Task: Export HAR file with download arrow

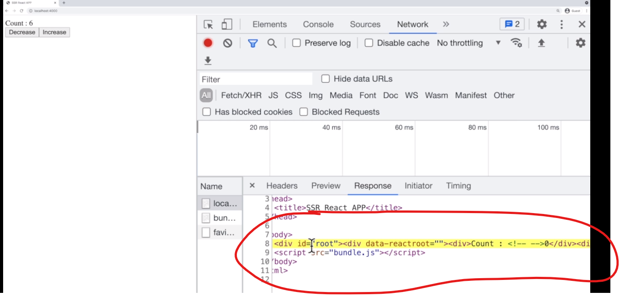Action: click(208, 61)
